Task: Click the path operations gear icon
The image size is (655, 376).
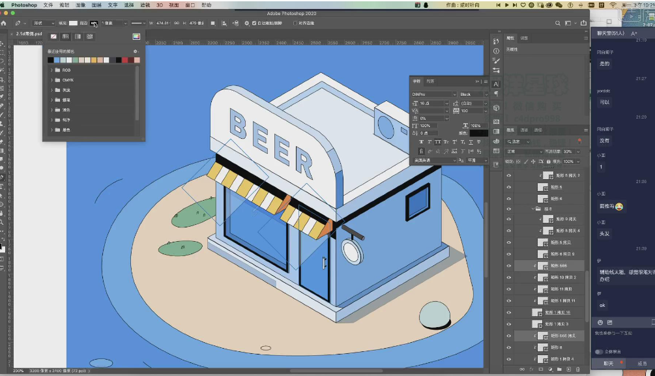Action: coord(246,23)
